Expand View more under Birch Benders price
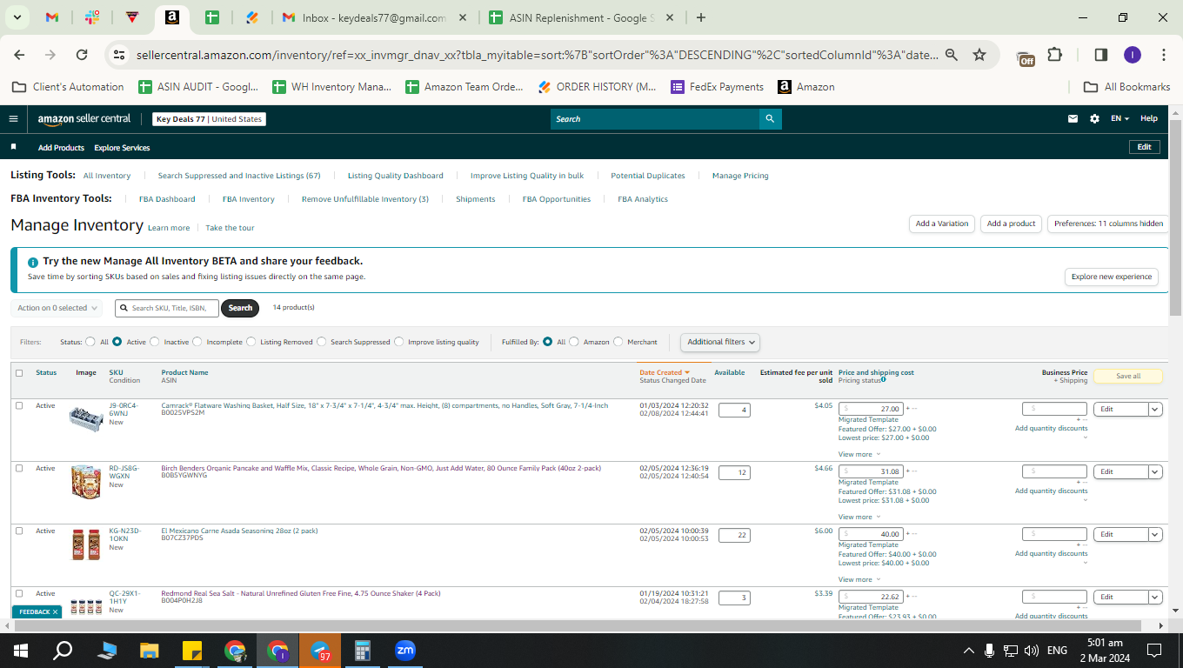 859,517
